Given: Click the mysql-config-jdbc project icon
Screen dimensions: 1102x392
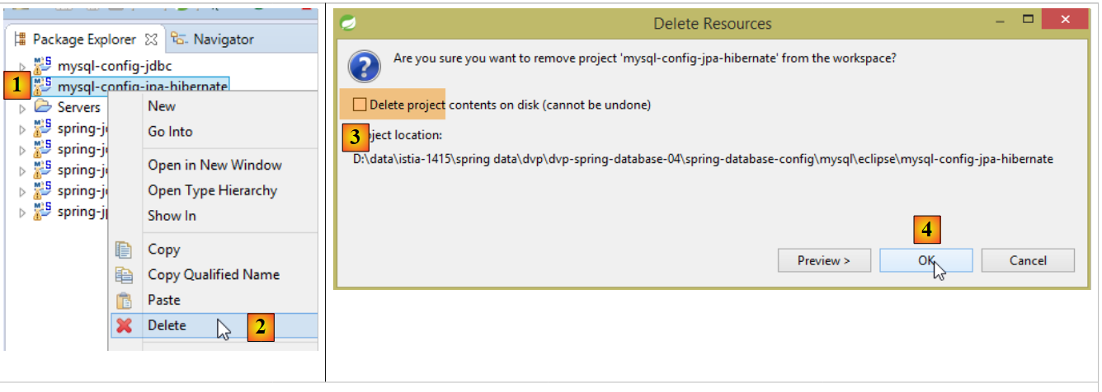Looking at the screenshot, I should [43, 65].
